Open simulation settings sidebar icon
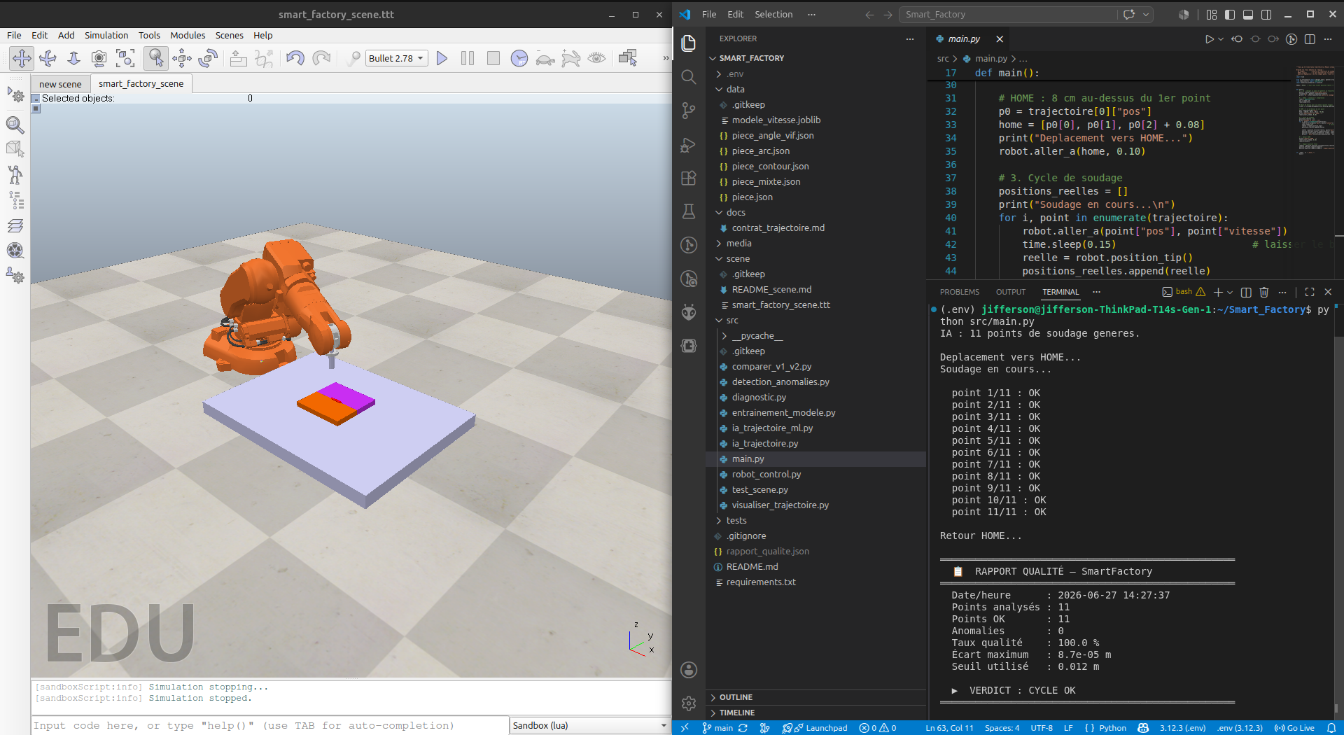Screen dimensions: 1344x735 (15, 95)
